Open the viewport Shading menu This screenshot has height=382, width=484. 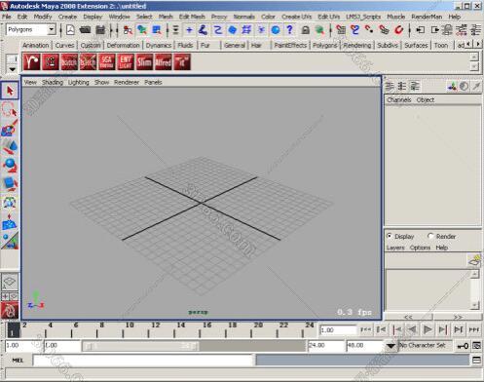click(x=53, y=82)
